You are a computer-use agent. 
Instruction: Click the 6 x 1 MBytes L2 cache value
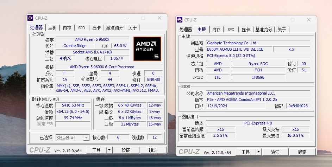click(130, 118)
